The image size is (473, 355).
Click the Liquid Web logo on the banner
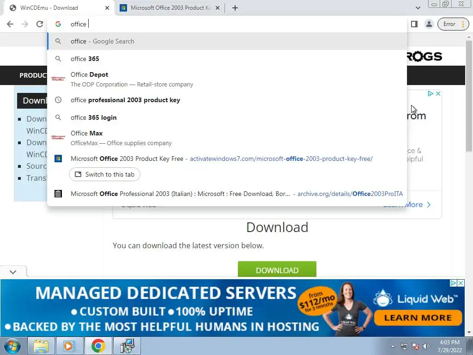click(x=415, y=298)
